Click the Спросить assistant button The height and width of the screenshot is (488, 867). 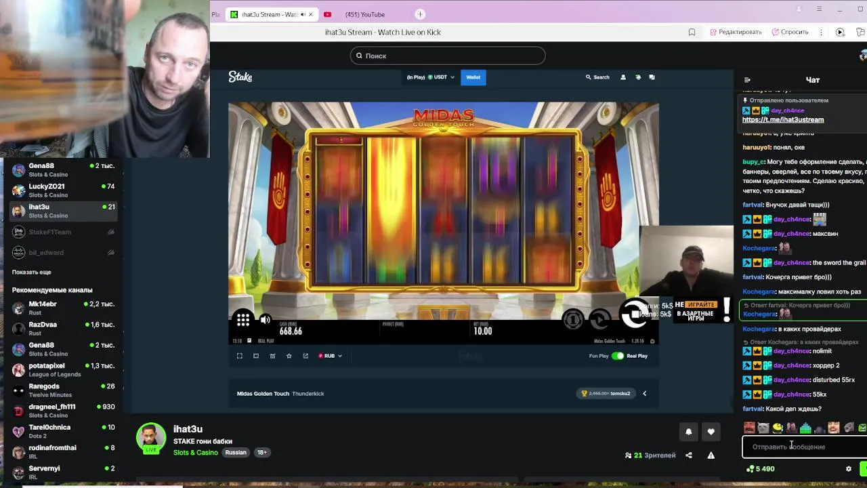click(790, 32)
